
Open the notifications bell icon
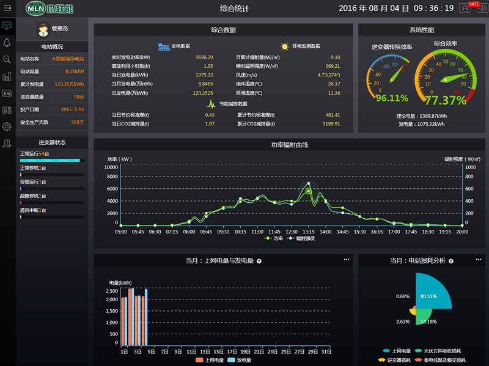(8, 41)
